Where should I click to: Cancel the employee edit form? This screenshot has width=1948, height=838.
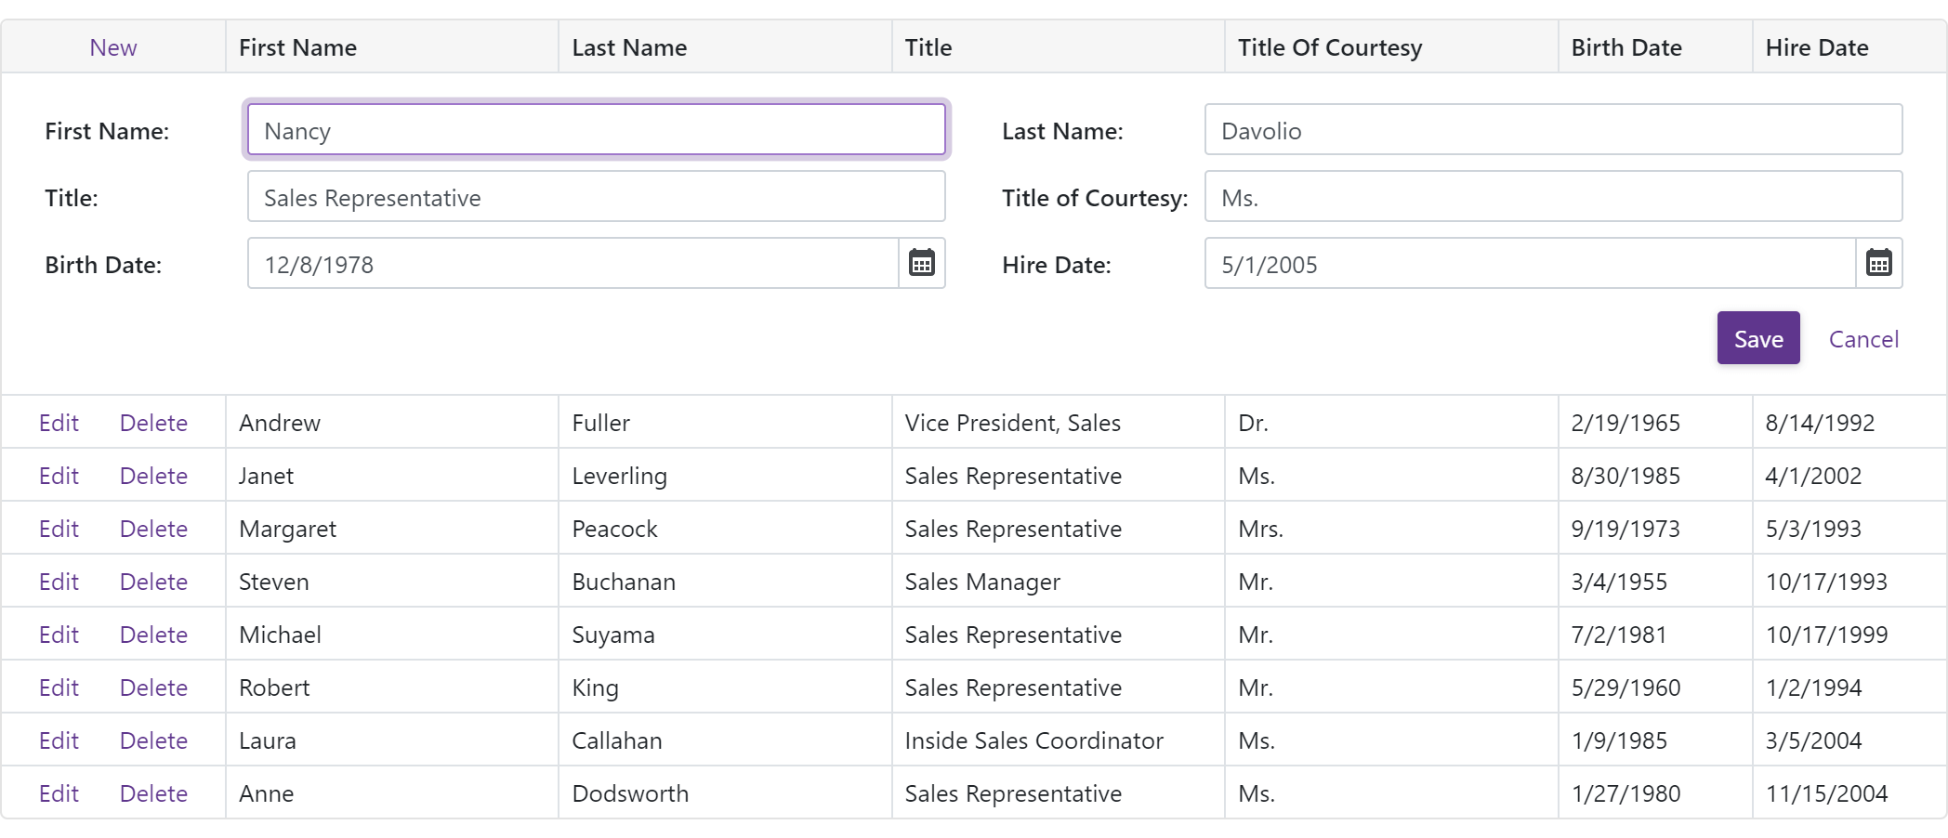[1862, 339]
